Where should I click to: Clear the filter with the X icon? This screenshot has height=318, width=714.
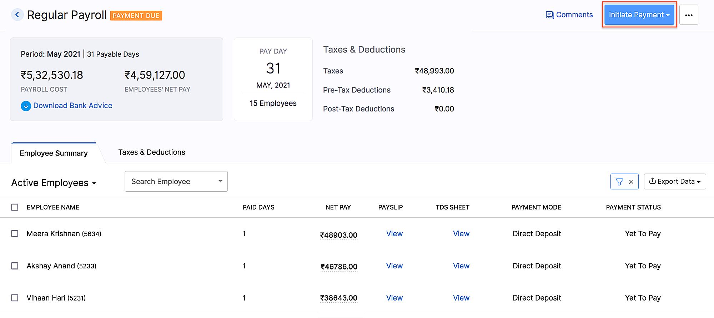[x=631, y=182]
